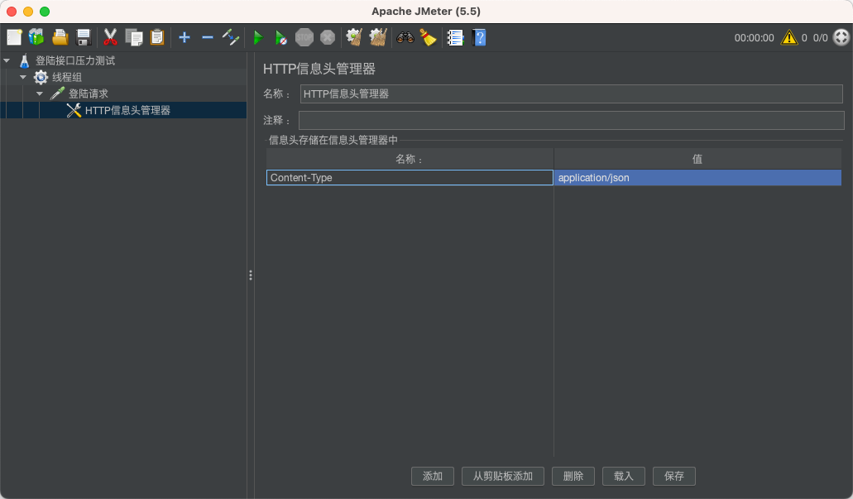Open JMeter help
853x499 pixels.
(479, 36)
